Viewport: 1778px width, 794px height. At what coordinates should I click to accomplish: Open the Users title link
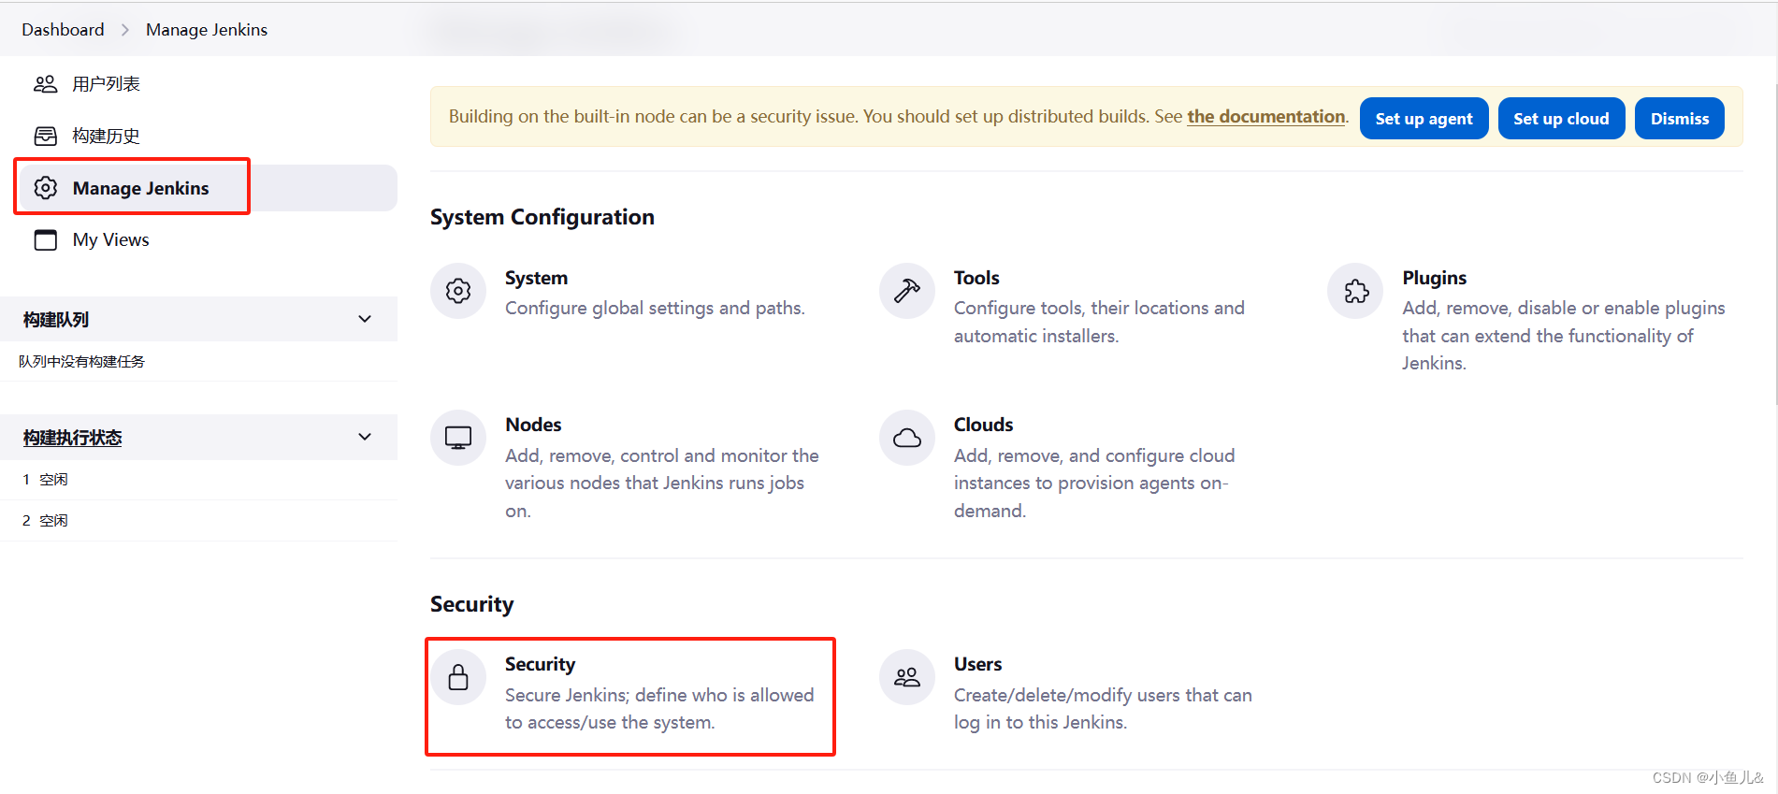977,664
